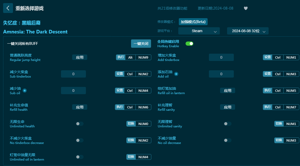Click star icon beside Add oil
300x166 pixels.
click(176, 74)
